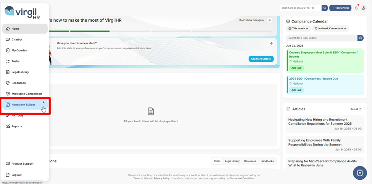The image size is (372, 184).
Task: Open Product Support
Action: [x=25, y=164]
